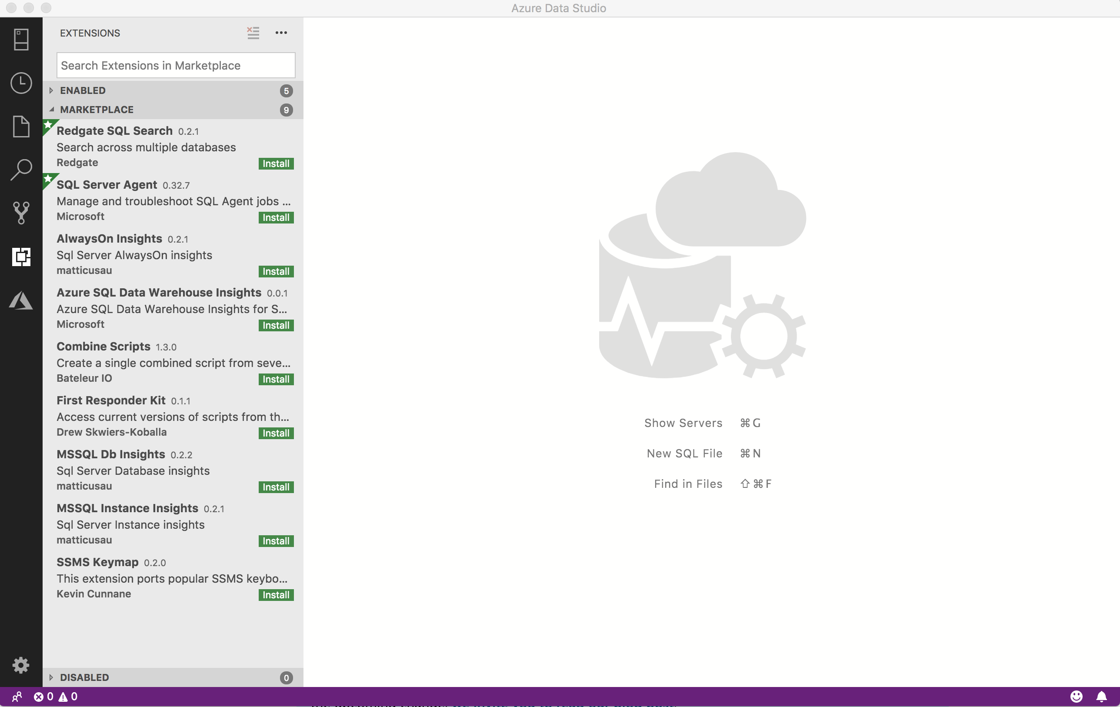Install the SSMS Keymap extension
Screen dimensions: 1120x707
tap(275, 594)
